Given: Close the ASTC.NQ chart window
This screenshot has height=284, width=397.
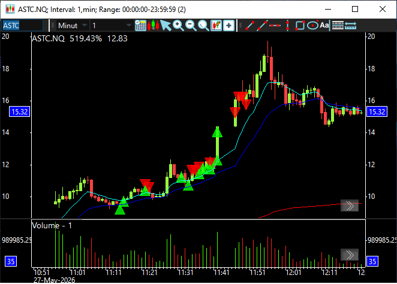Looking at the screenshot, I should tap(383, 9).
